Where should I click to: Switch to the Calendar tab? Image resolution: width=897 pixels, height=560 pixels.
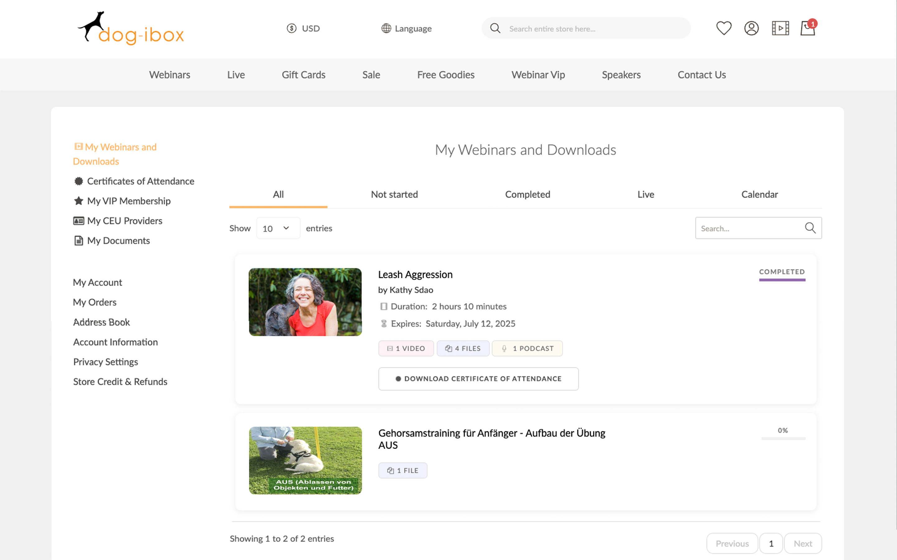759,194
